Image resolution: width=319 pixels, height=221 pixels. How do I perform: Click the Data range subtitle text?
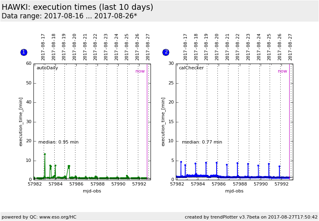pos(69,16)
